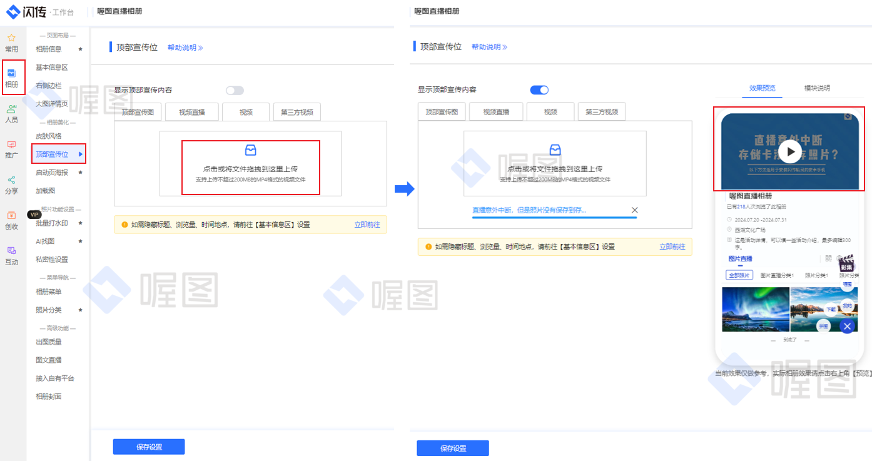This screenshot has width=872, height=461.
Task: Open the mountain lake photo thumbnail
Action: point(824,309)
